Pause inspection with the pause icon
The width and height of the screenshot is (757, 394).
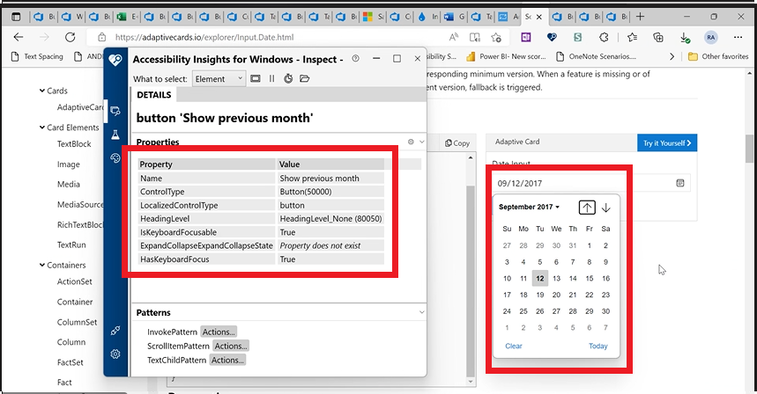tap(271, 78)
